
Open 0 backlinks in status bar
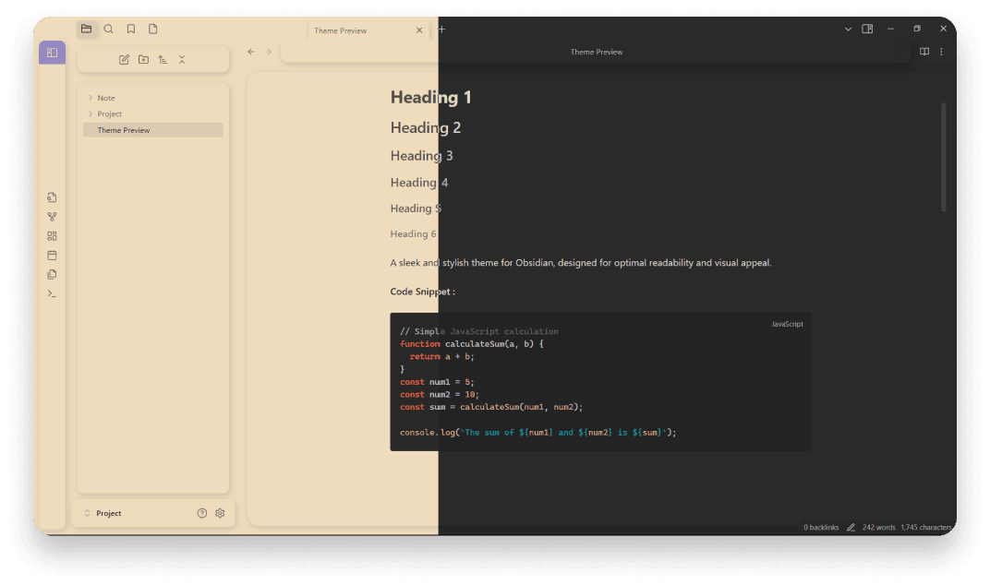point(821,527)
